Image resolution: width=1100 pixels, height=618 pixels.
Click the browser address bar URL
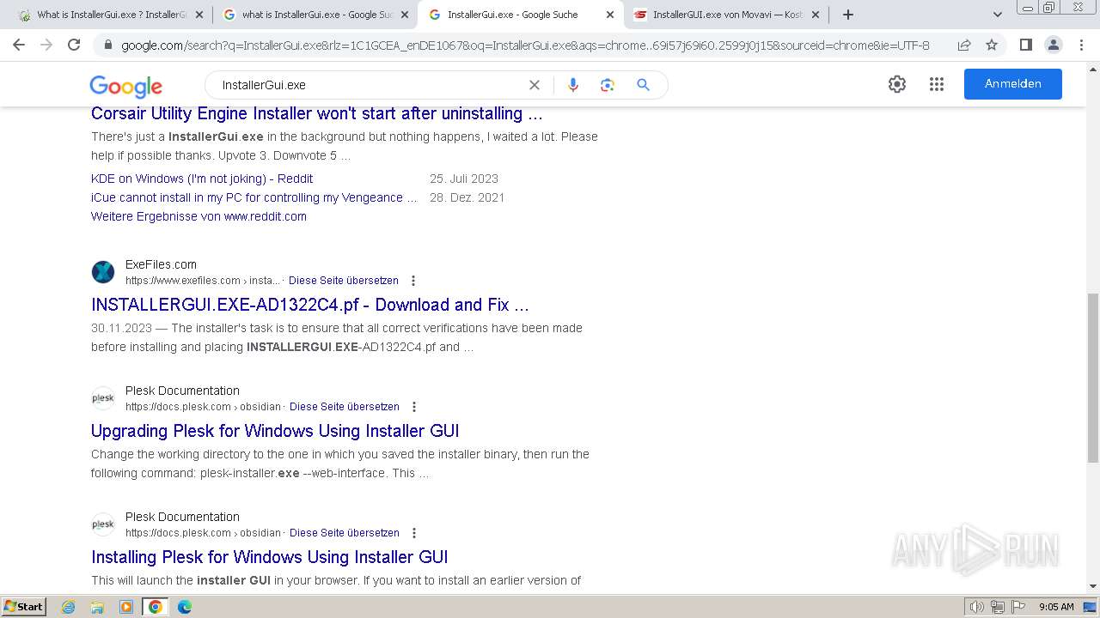coord(525,45)
